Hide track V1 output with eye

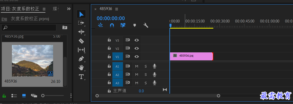tap(137, 56)
